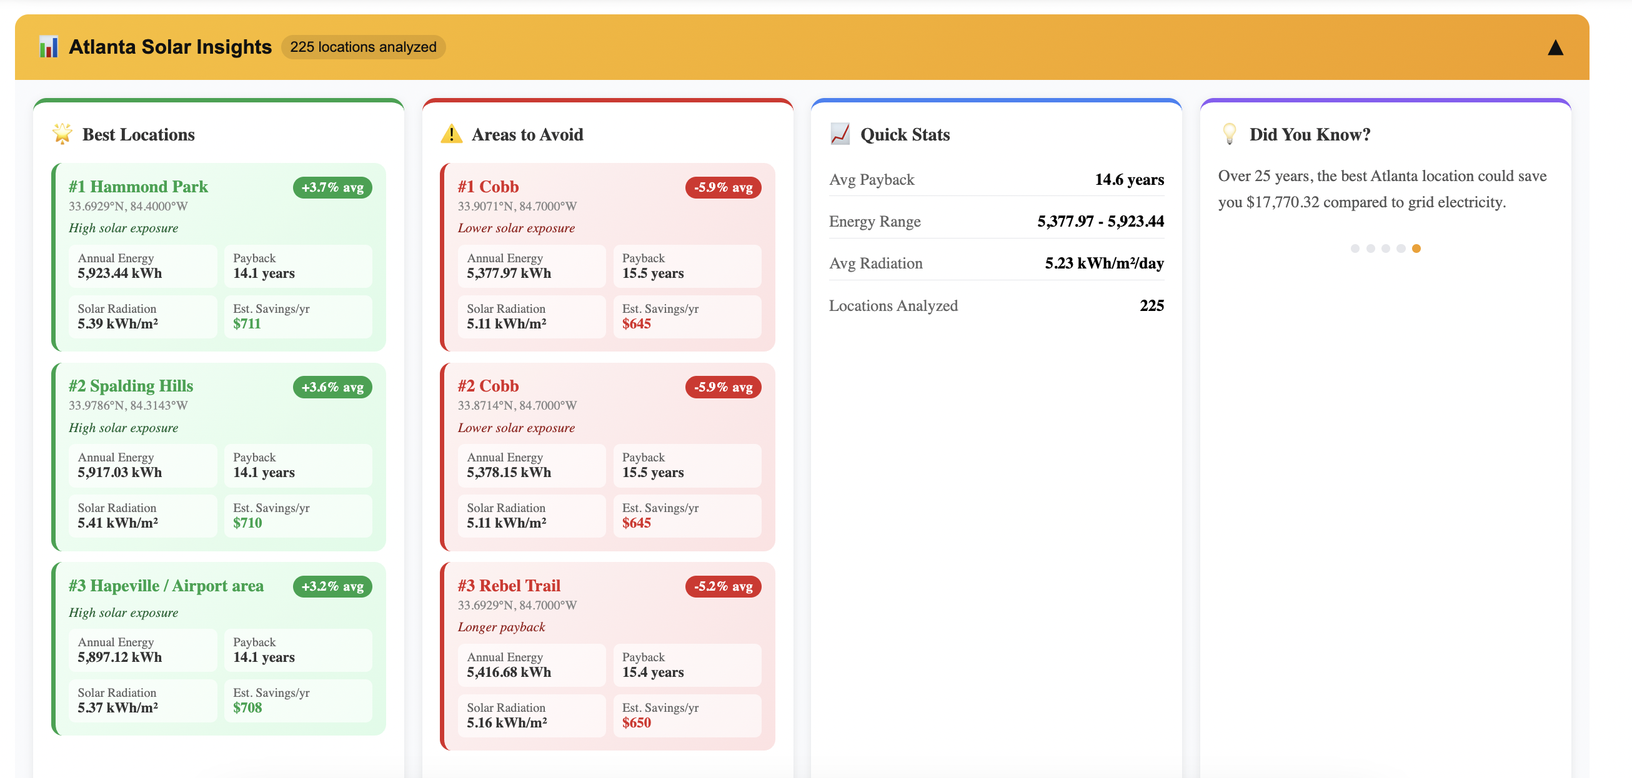Open the #3 Rebel Trail card title

(509, 586)
